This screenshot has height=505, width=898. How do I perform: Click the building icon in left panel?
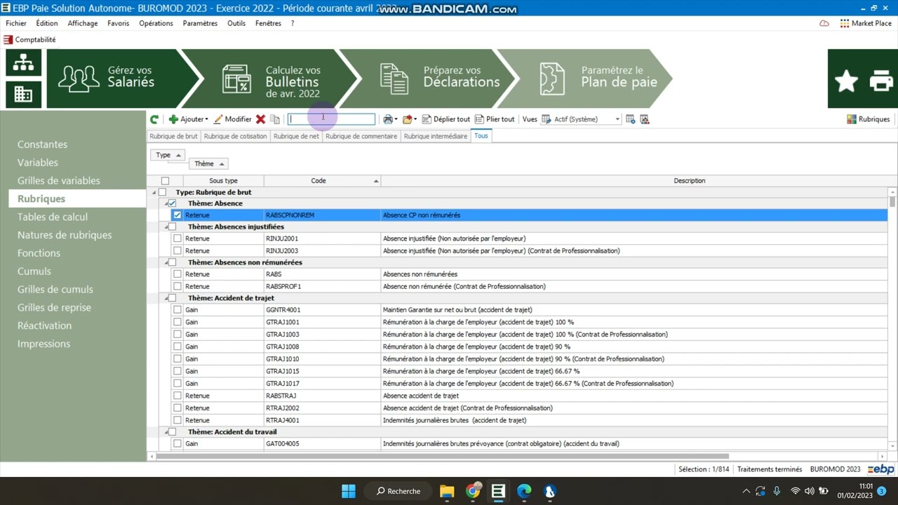point(23,94)
